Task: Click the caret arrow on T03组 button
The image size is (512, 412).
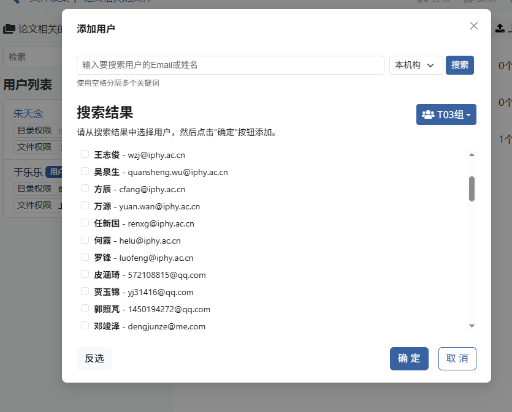Action: (468, 115)
